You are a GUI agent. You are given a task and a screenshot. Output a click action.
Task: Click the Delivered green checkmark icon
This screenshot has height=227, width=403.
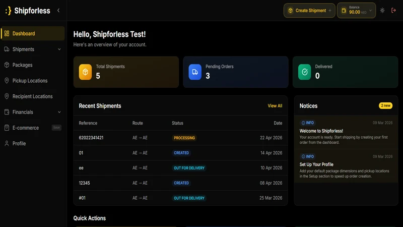305,72
